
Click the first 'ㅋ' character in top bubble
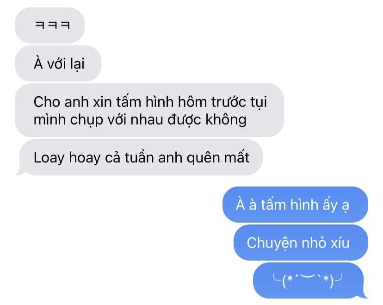[40, 25]
